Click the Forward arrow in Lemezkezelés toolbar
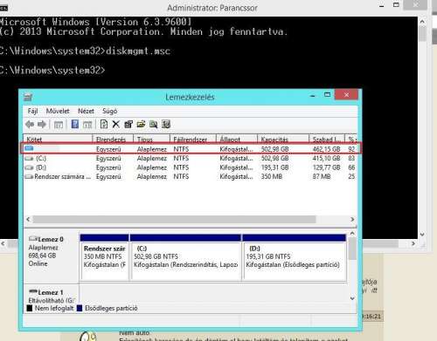This screenshot has height=341, width=437. click(42, 125)
